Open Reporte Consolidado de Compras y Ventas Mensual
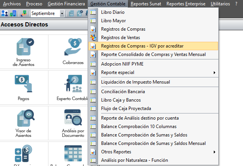The image size is (243, 166). (x=153, y=54)
